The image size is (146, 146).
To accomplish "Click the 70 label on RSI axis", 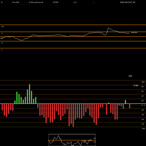I will click(x=2, y=34).
